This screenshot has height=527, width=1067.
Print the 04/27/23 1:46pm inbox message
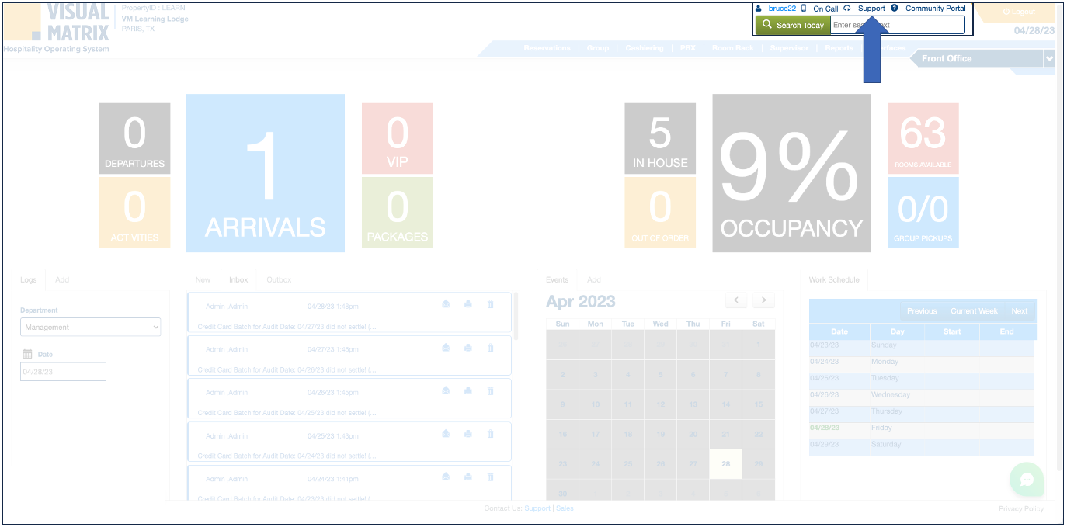pyautogui.click(x=467, y=348)
